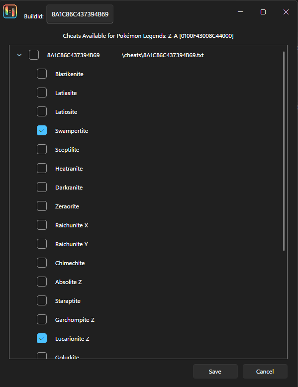This screenshot has height=387, width=298.
Task: Collapse the 8A1C86C437394B69 cheat group
Action: [x=19, y=55]
